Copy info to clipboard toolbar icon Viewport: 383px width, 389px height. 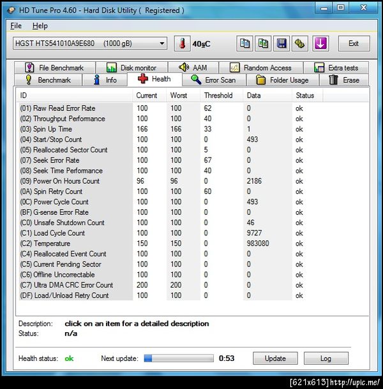click(244, 43)
